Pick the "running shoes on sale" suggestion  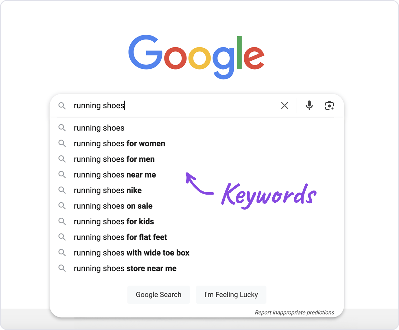click(113, 206)
